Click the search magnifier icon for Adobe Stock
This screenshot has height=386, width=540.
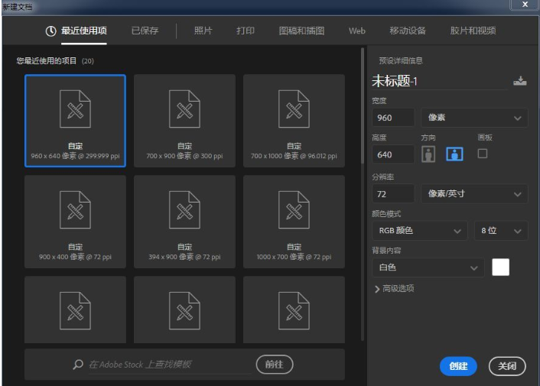pyautogui.click(x=78, y=365)
